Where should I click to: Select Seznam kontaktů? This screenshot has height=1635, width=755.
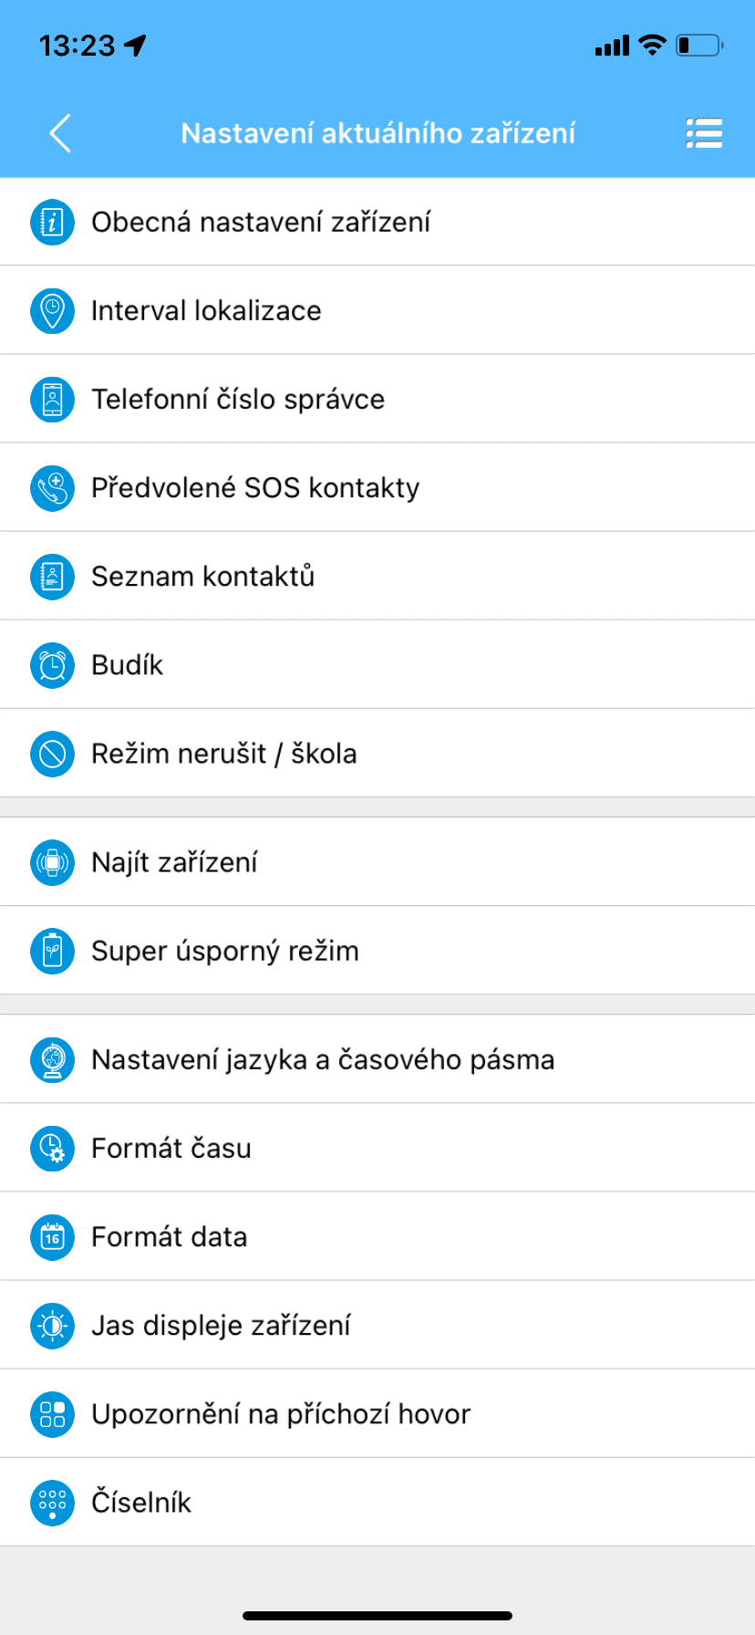pos(202,577)
